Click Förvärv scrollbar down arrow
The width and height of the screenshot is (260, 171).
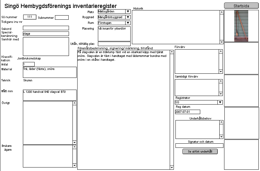pyautogui.click(x=221, y=72)
